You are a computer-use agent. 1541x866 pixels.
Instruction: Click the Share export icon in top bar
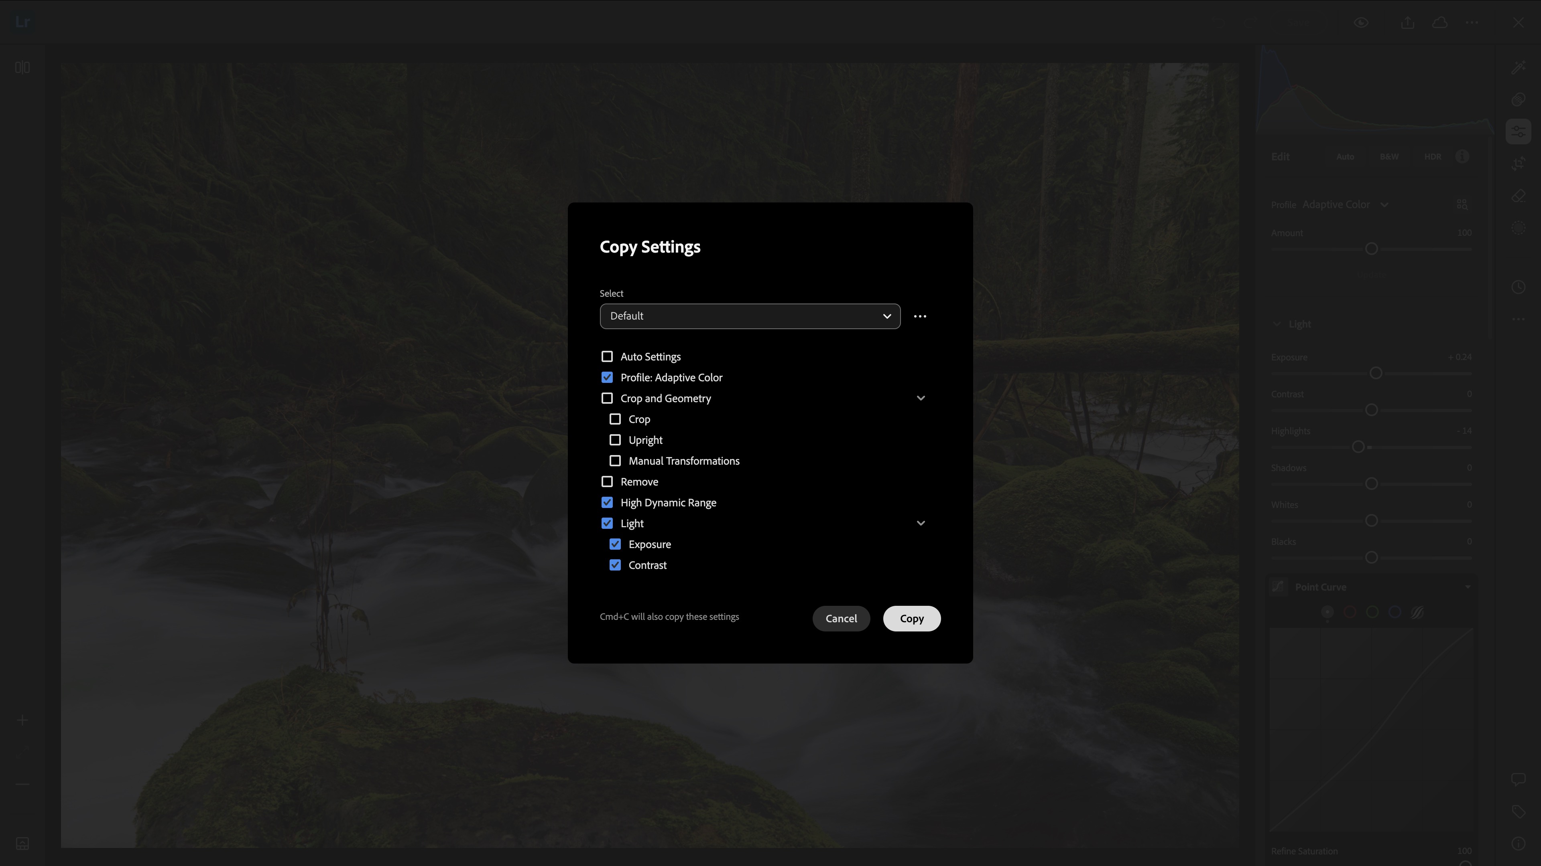(x=1408, y=23)
